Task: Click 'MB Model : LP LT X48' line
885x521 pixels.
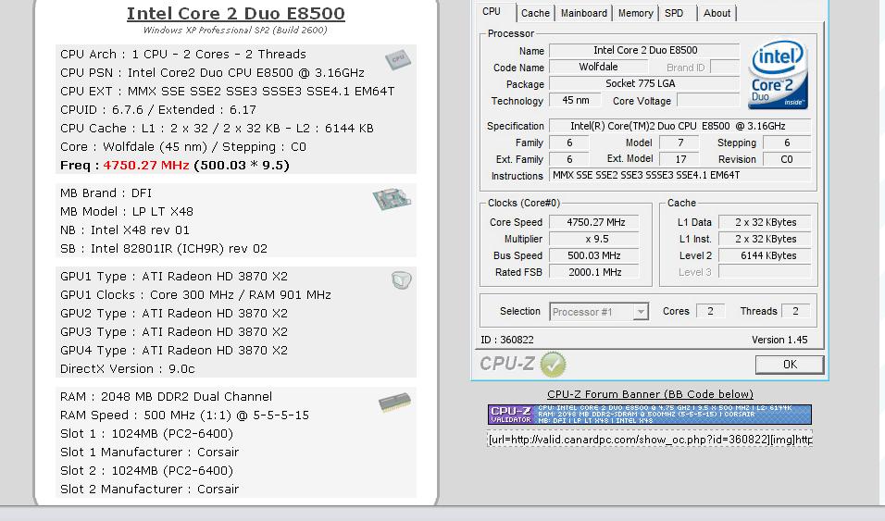Action: click(x=127, y=212)
